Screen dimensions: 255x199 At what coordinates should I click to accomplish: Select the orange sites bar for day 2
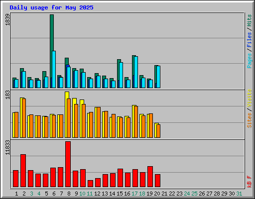(x=24, y=118)
